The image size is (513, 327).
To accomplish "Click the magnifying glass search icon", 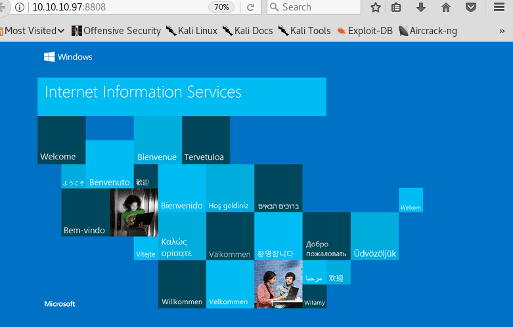I will pos(274,7).
